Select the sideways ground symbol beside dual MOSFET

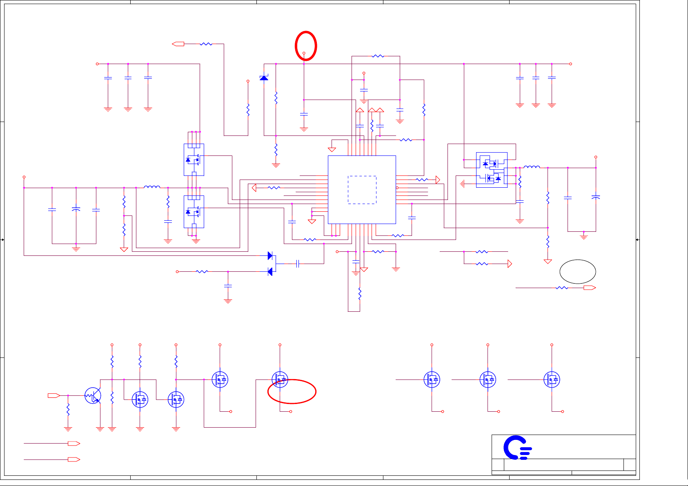tap(462, 184)
